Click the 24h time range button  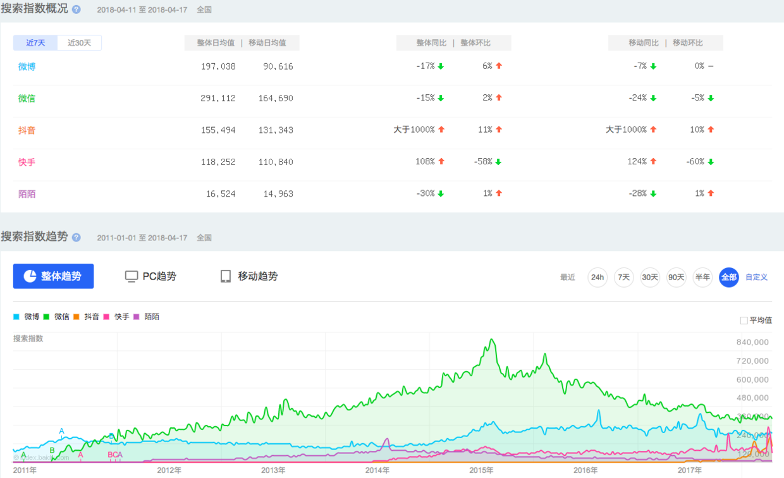click(x=597, y=277)
